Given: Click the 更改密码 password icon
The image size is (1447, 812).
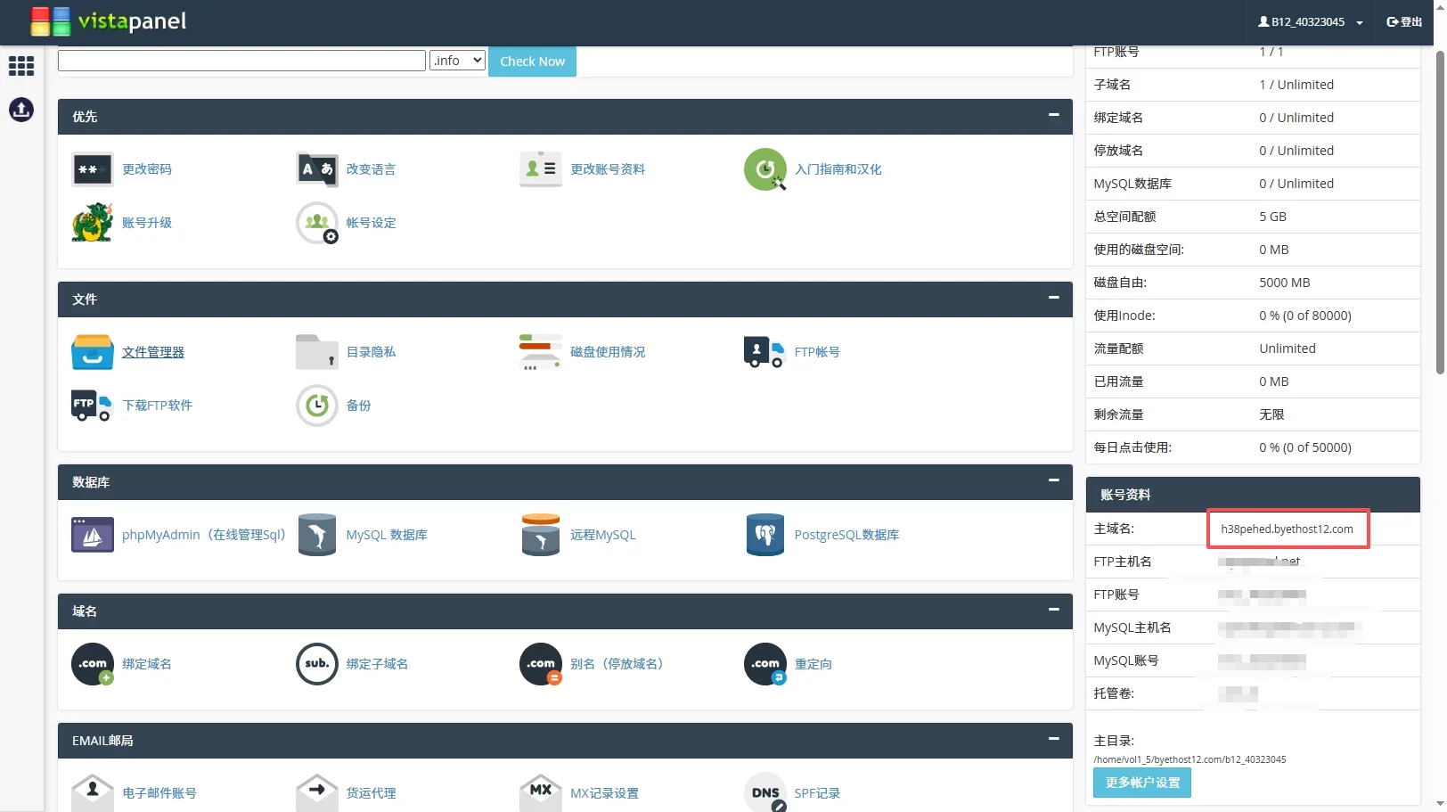Looking at the screenshot, I should (x=92, y=169).
